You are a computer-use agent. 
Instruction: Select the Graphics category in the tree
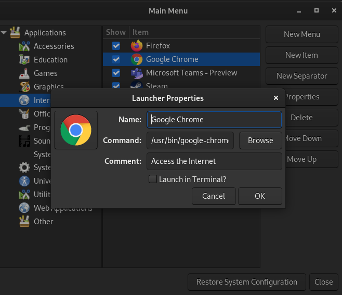pyautogui.click(x=48, y=87)
